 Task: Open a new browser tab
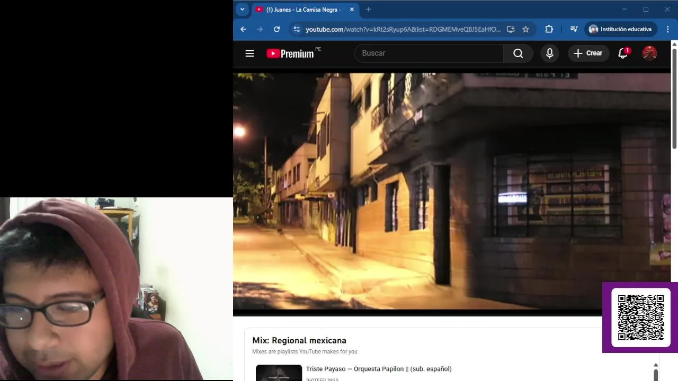(369, 10)
